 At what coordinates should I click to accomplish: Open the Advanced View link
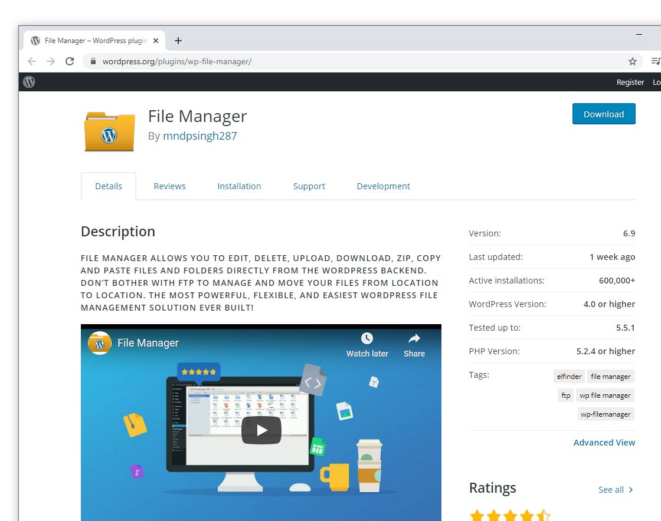(x=604, y=442)
